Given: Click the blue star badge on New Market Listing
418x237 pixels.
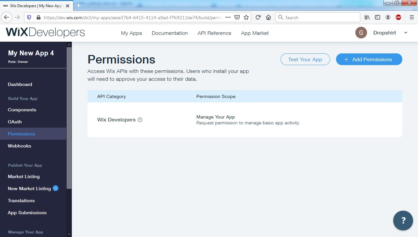Looking at the screenshot, I should (x=56, y=188).
